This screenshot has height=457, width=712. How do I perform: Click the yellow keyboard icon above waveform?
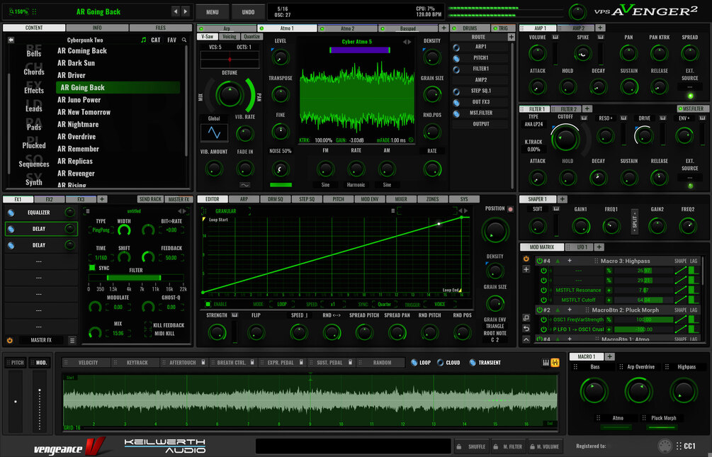[x=555, y=363]
